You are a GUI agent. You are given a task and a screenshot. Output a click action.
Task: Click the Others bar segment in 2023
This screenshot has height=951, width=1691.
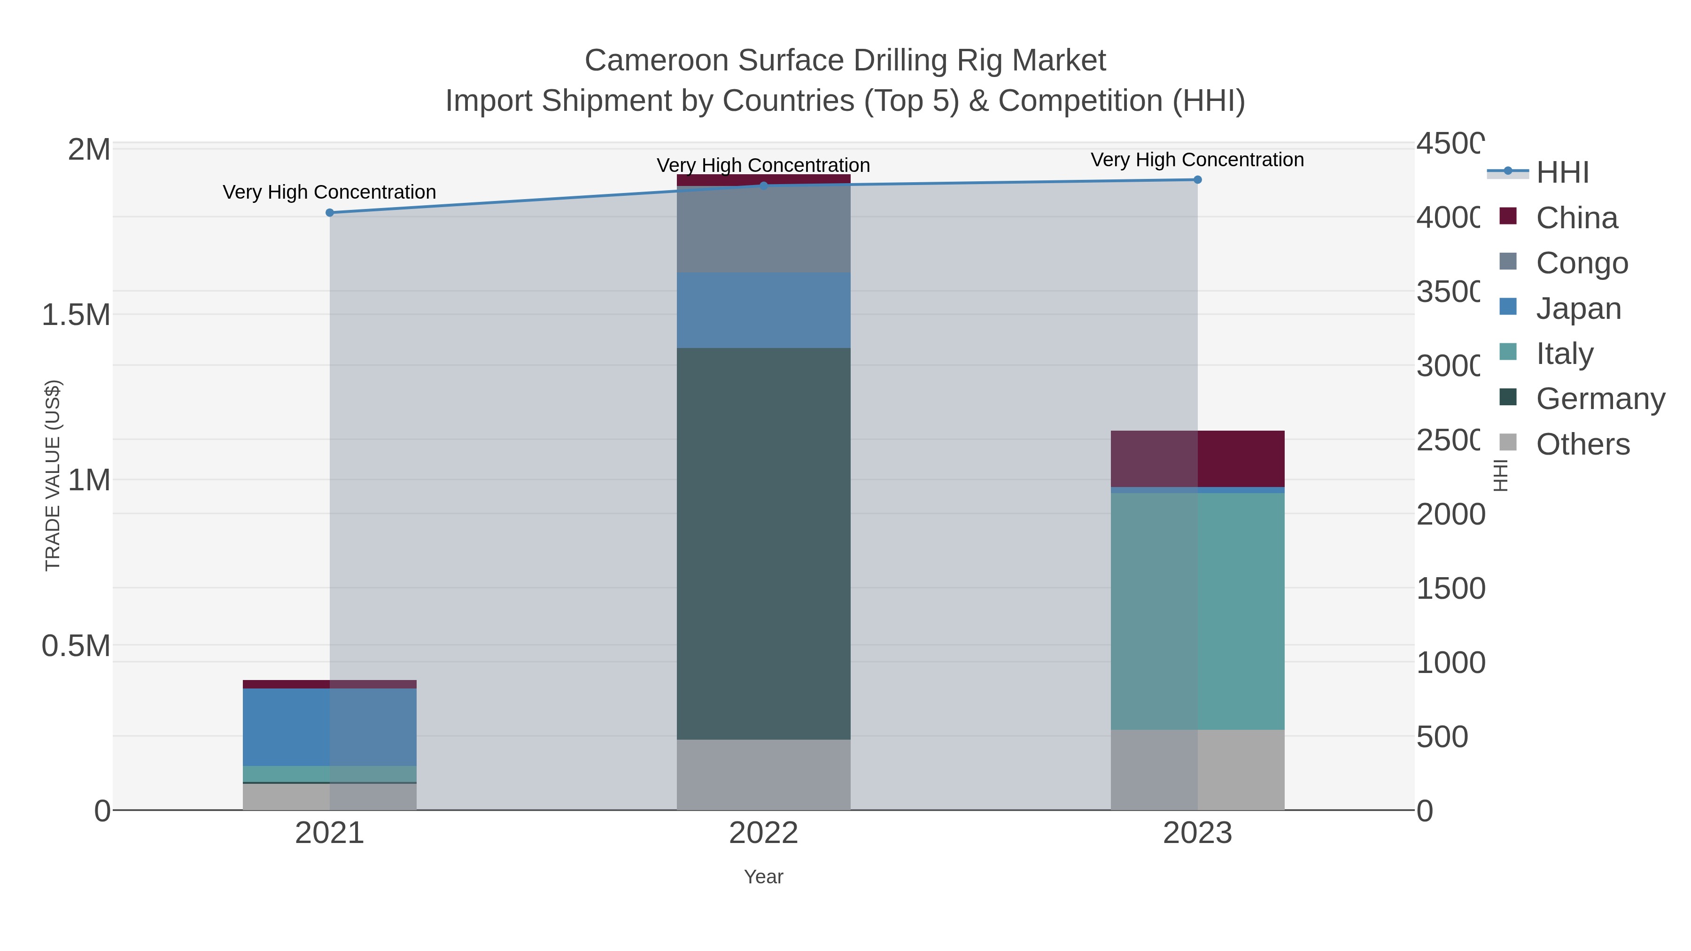coord(1197,770)
